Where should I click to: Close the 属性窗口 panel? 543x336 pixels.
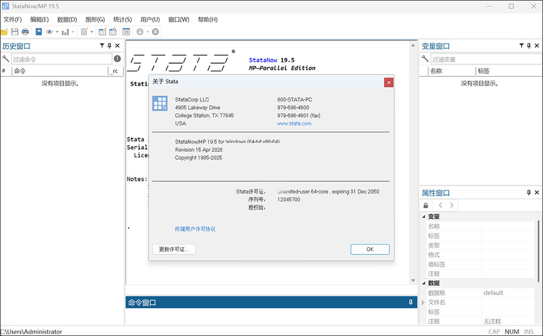pos(537,193)
